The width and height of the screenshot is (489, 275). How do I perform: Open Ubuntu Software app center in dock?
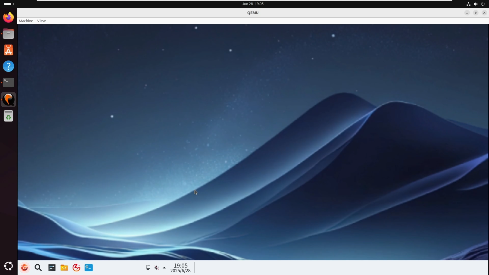pos(8,50)
